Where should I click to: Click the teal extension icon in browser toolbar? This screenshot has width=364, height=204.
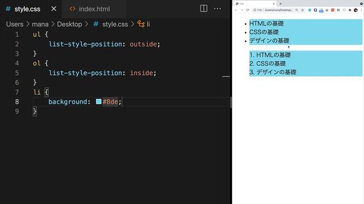point(309,10)
